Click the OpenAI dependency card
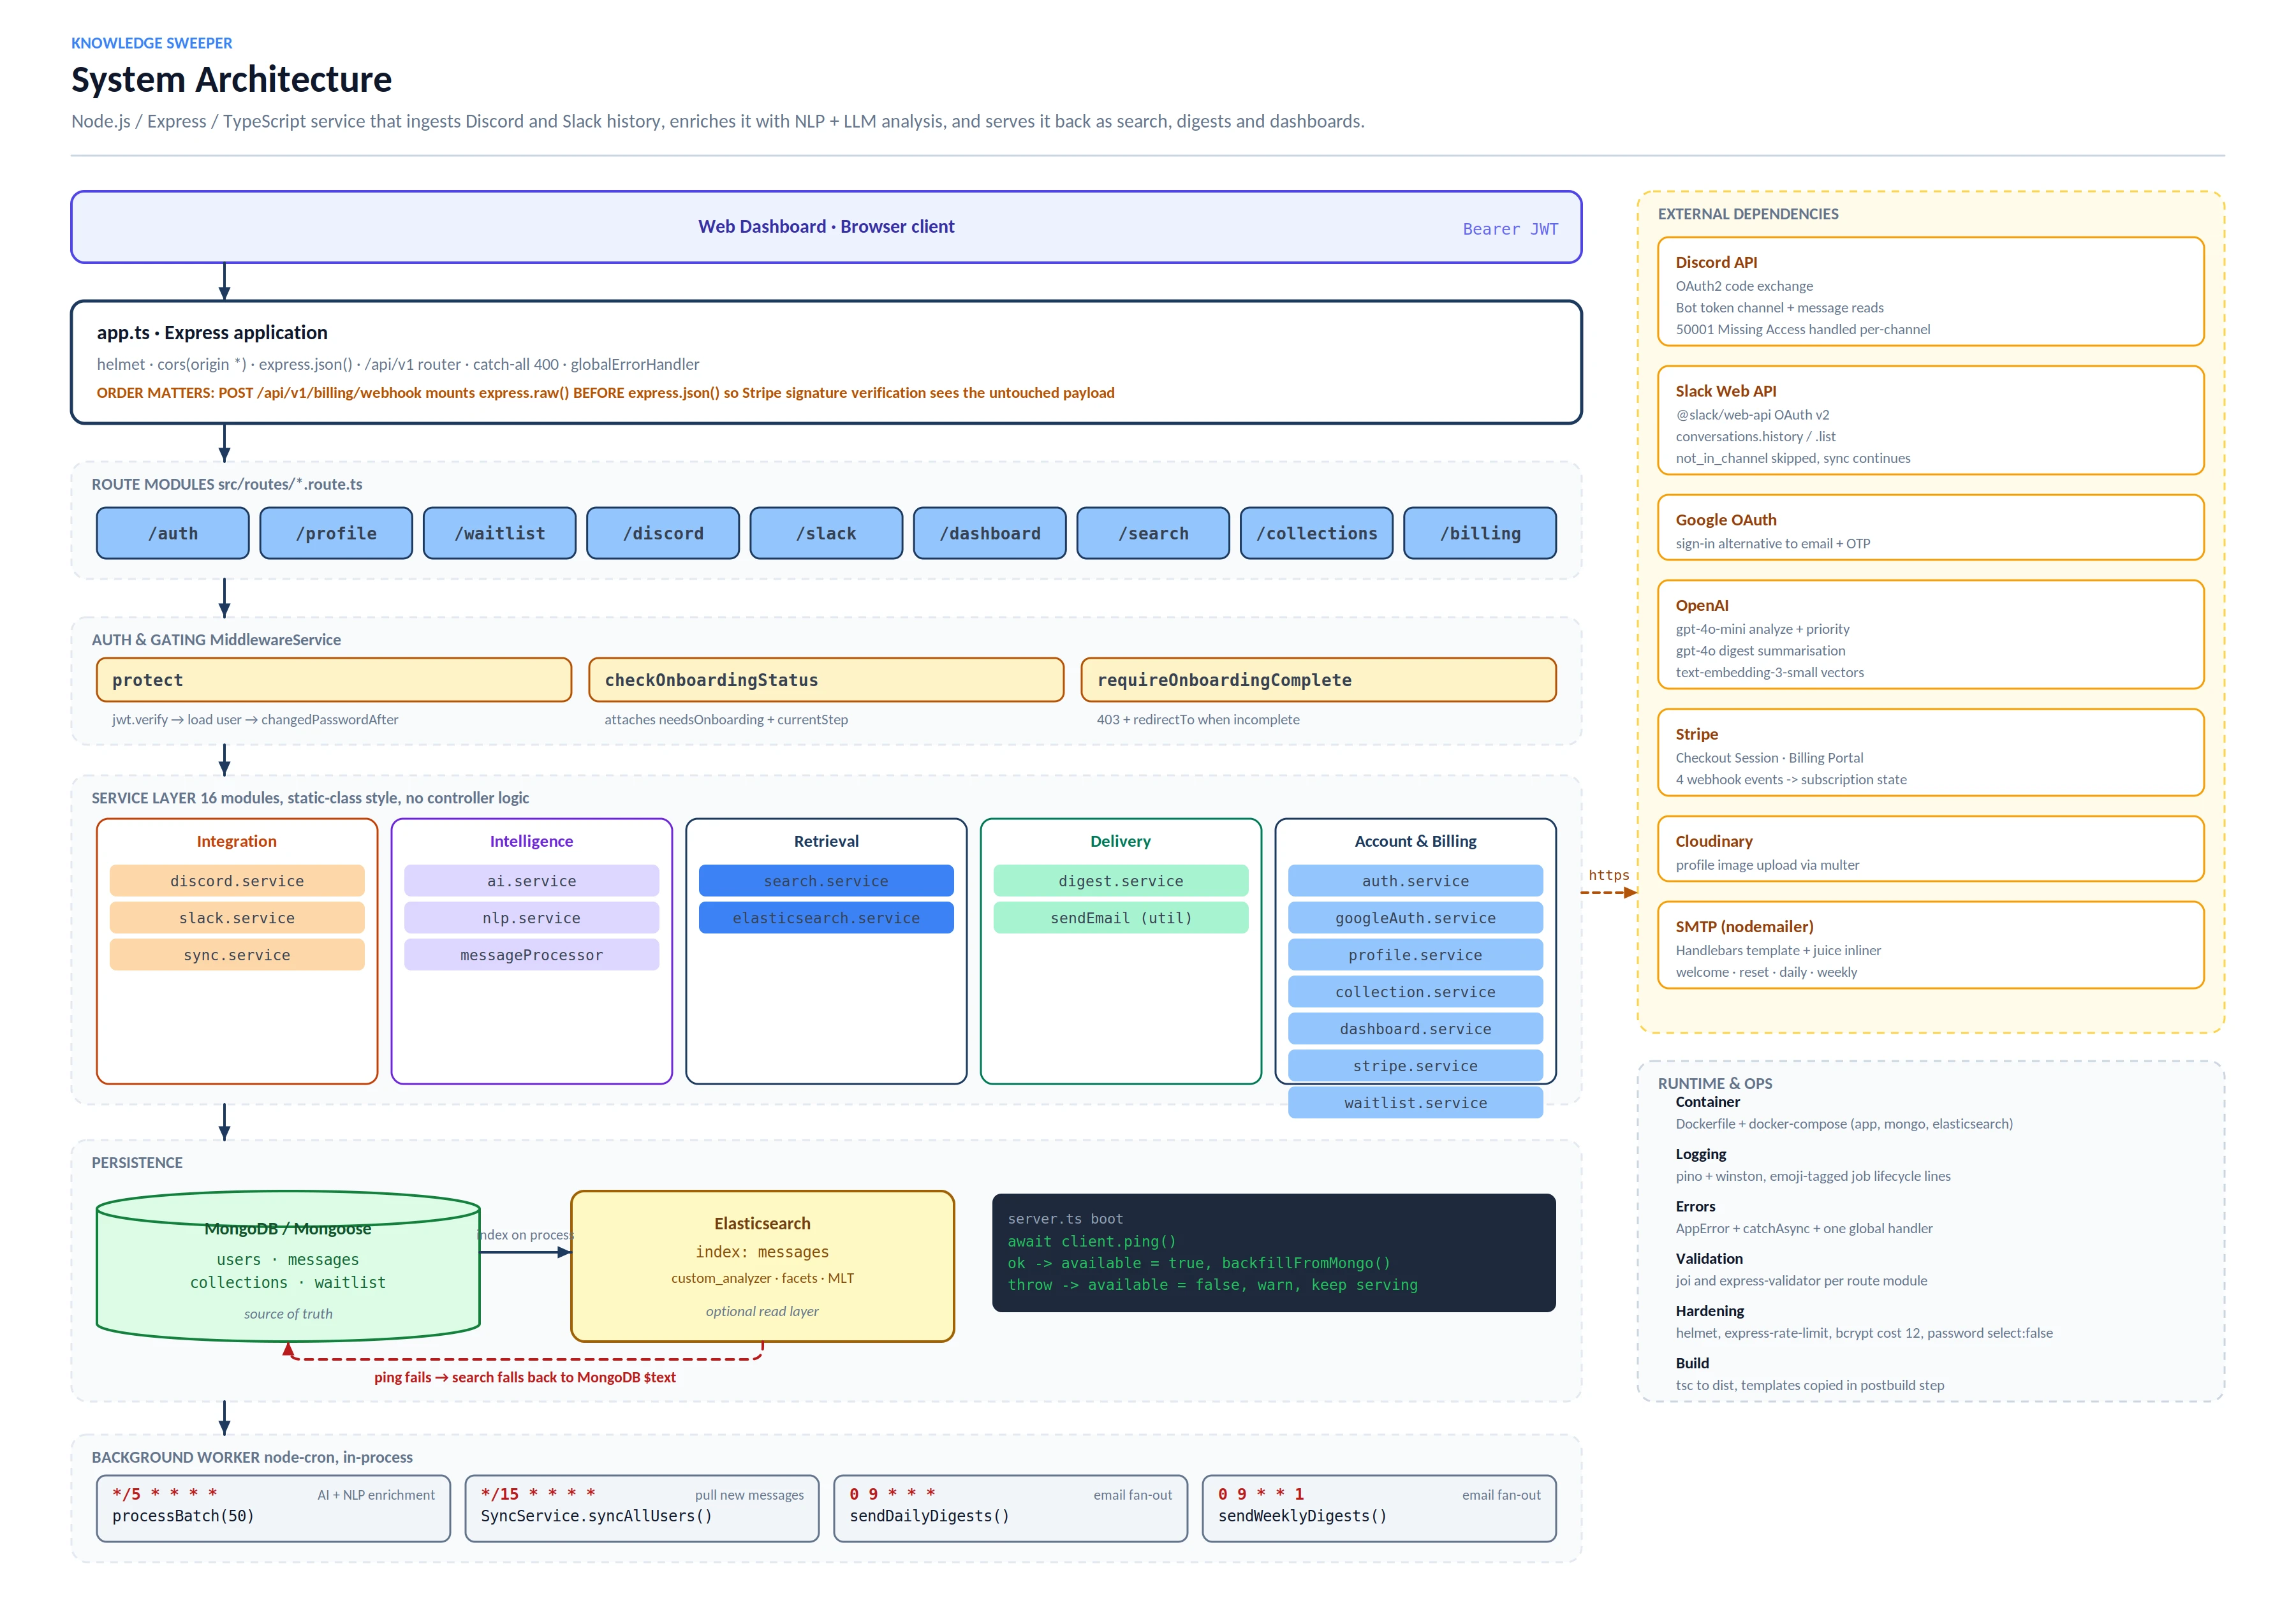2296x1617 pixels. pos(1930,635)
